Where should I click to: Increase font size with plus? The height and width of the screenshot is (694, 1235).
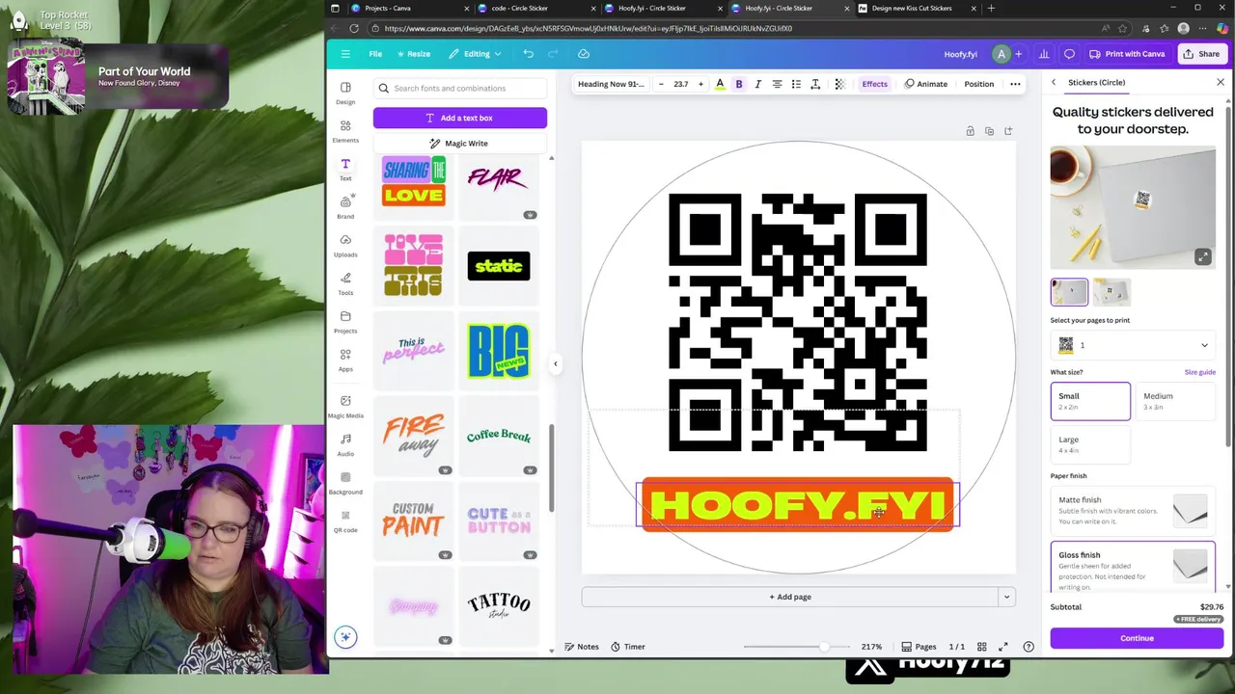[700, 84]
